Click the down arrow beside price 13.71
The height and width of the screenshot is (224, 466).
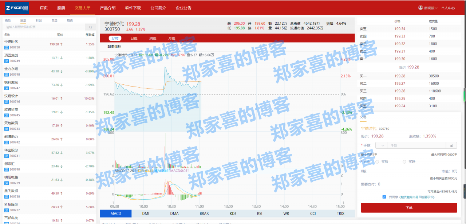(62, 58)
